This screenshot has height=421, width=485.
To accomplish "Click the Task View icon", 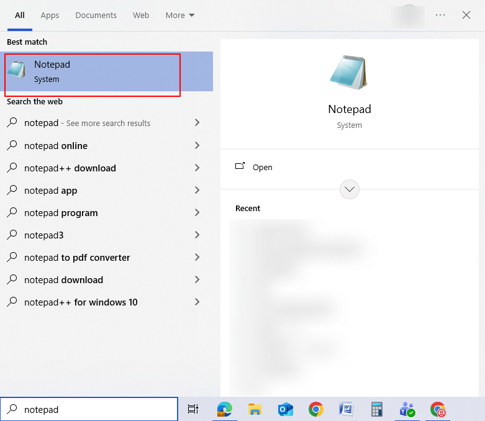I will tap(193, 409).
